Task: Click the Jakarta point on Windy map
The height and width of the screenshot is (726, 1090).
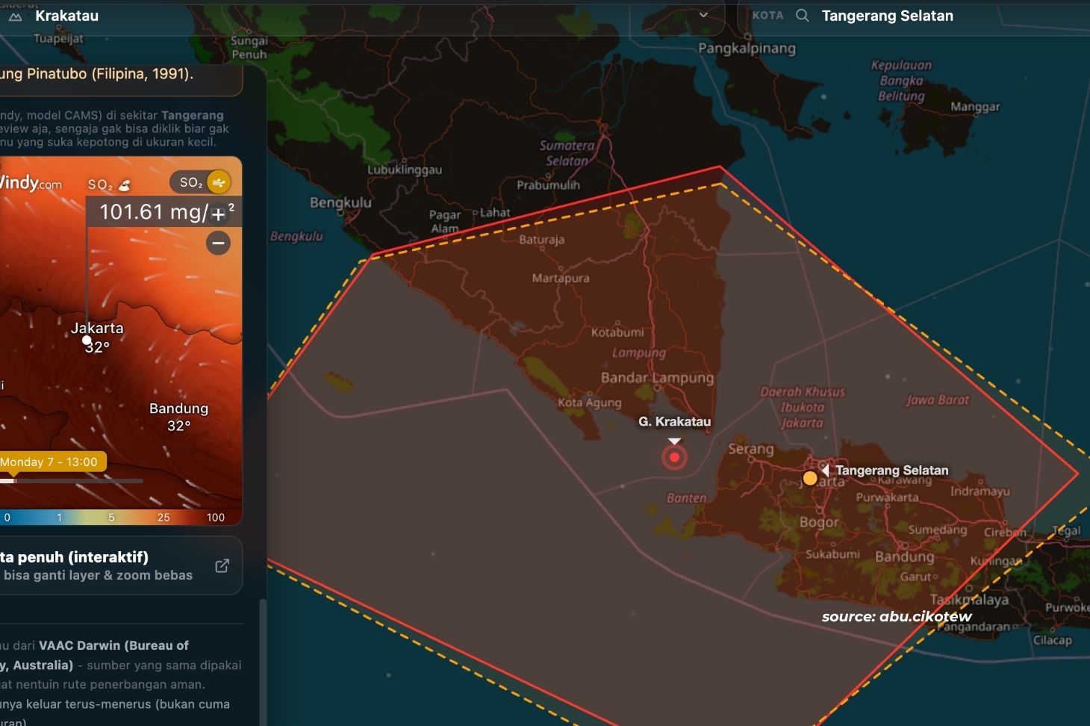Action: (87, 341)
